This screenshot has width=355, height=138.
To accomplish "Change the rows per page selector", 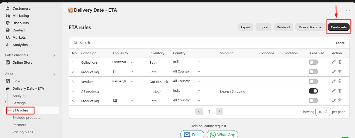I will point(323,112).
